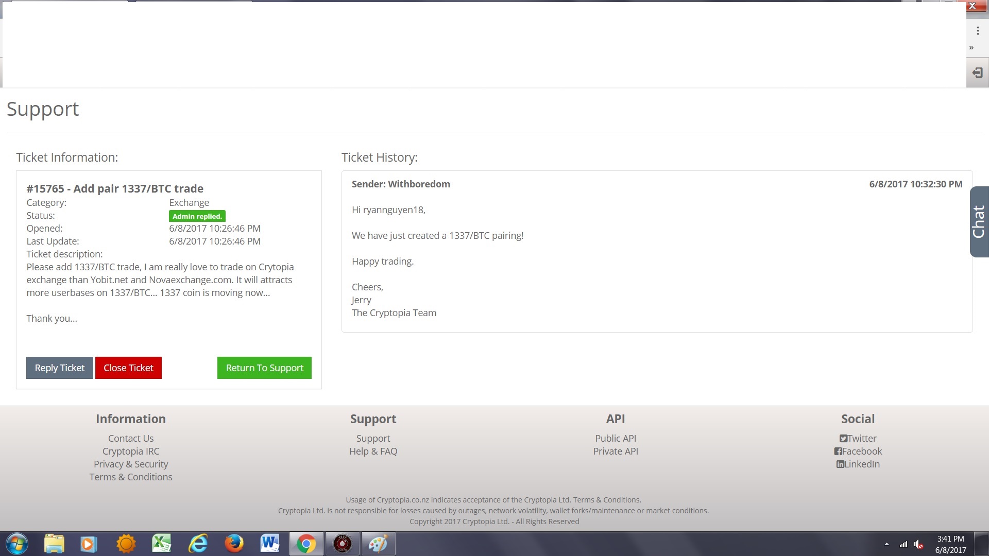Open Cryptopia IRC link
This screenshot has width=989, height=556.
point(131,451)
